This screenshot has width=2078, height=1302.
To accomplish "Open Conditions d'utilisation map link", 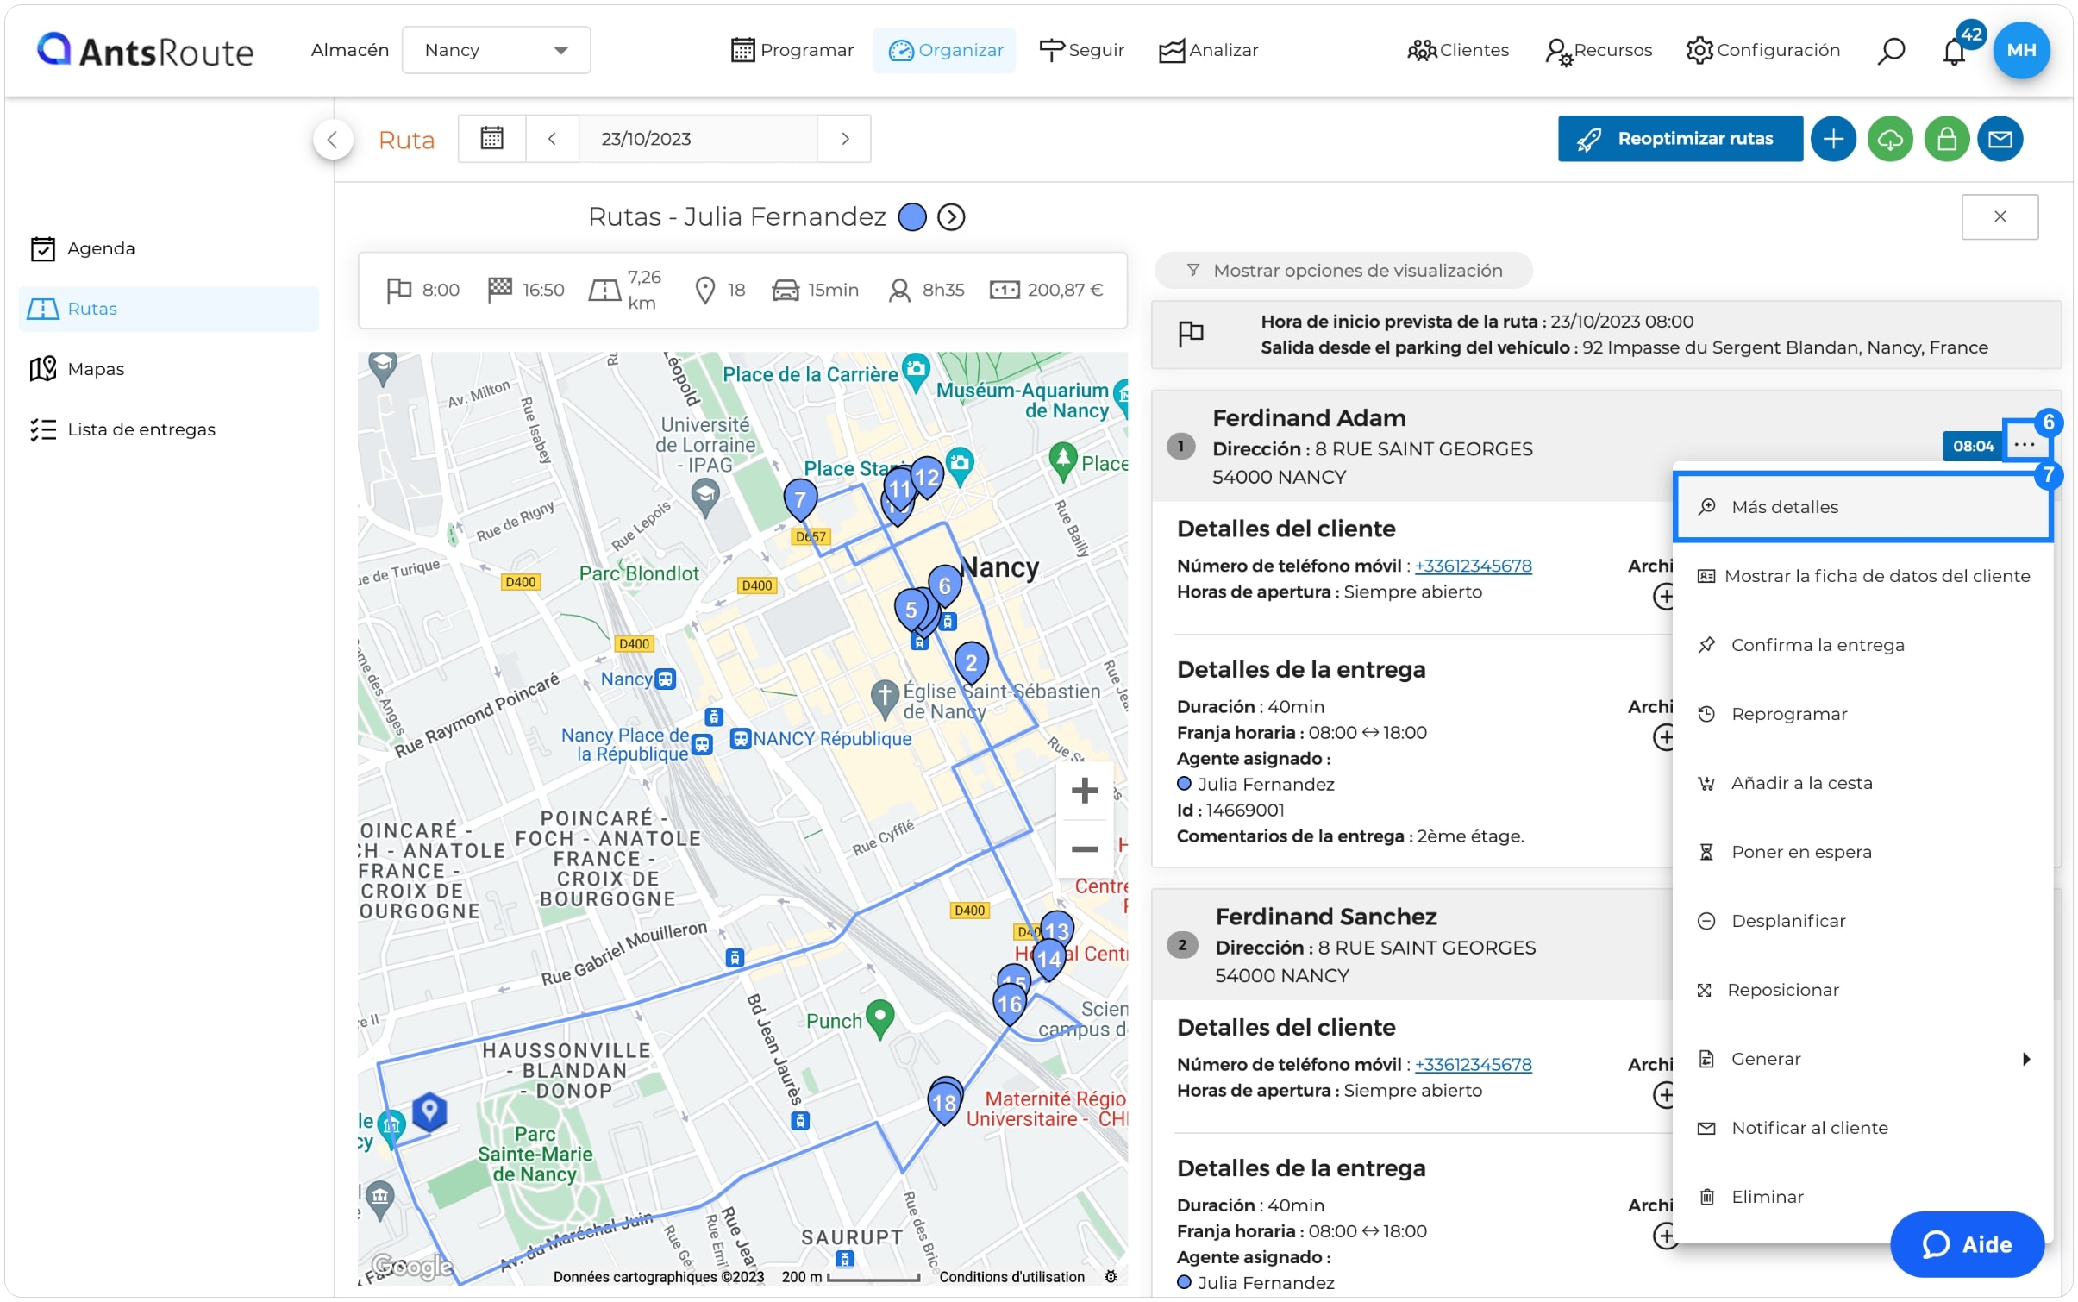I will point(1011,1276).
